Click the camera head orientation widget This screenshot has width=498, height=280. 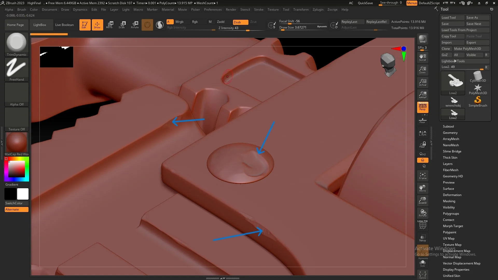tap(388, 65)
